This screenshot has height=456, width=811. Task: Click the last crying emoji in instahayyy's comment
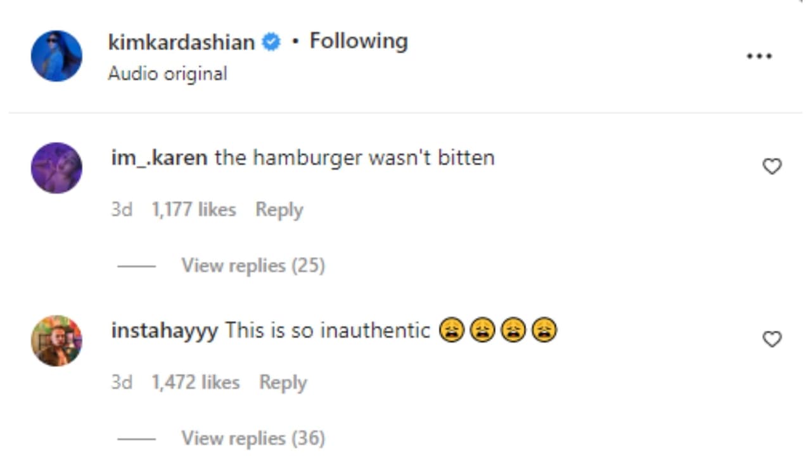(x=544, y=329)
